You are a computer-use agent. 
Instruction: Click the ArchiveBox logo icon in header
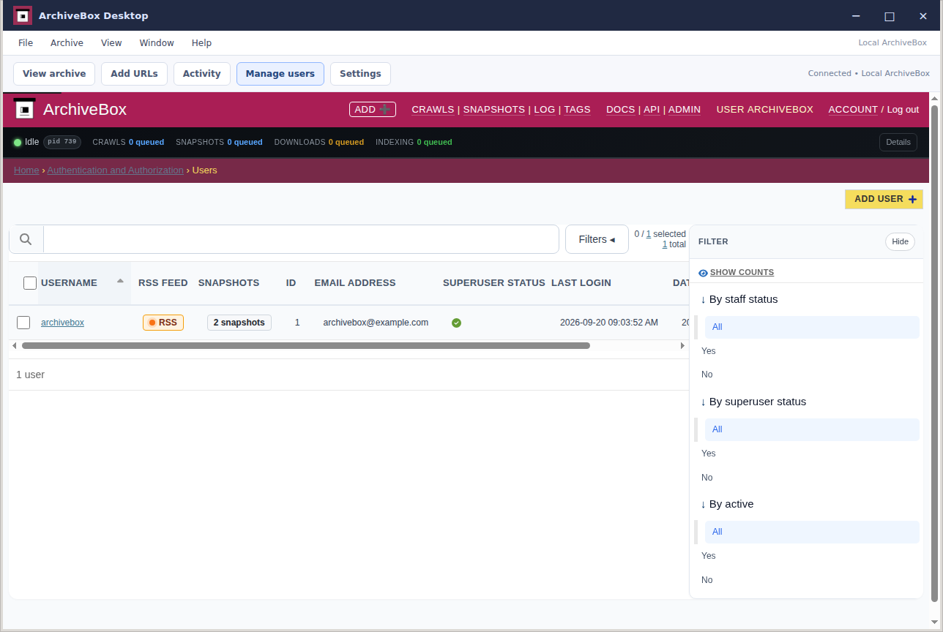click(x=25, y=110)
